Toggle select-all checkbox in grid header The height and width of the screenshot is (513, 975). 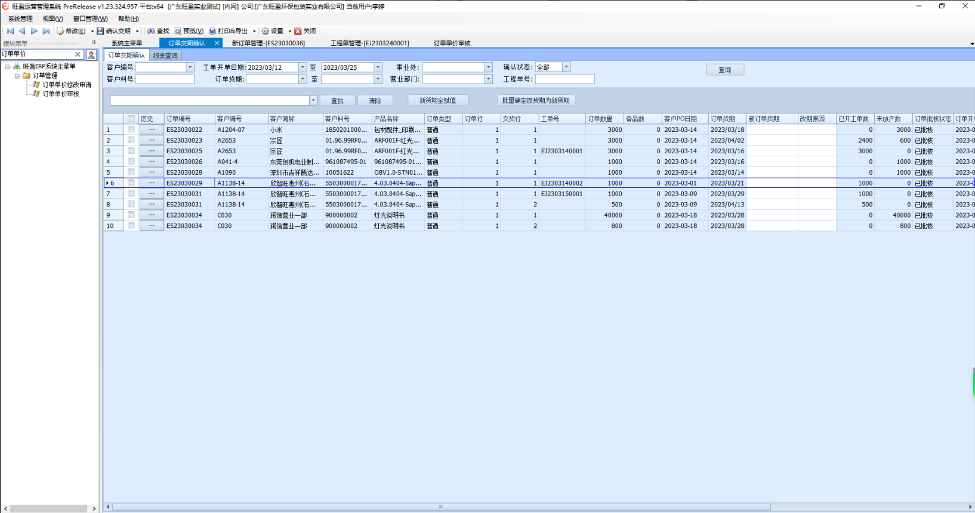pos(131,119)
